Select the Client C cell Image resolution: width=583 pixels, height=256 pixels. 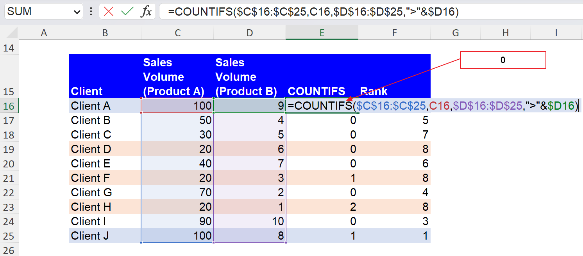pyautogui.click(x=105, y=135)
